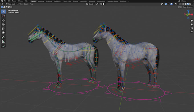
Task: Pick the Scale tool
Action: pos(3,29)
